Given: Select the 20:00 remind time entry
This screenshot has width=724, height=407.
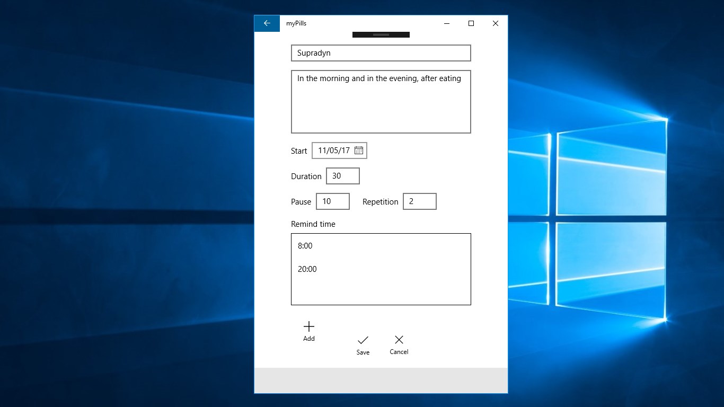Looking at the screenshot, I should 307,269.
